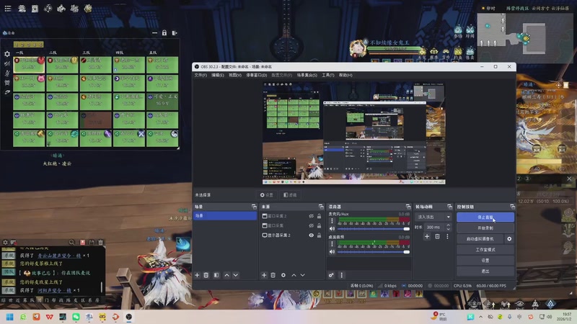Open Windows Start button on taskbar
Screen dimensions: 577x324
10,317
